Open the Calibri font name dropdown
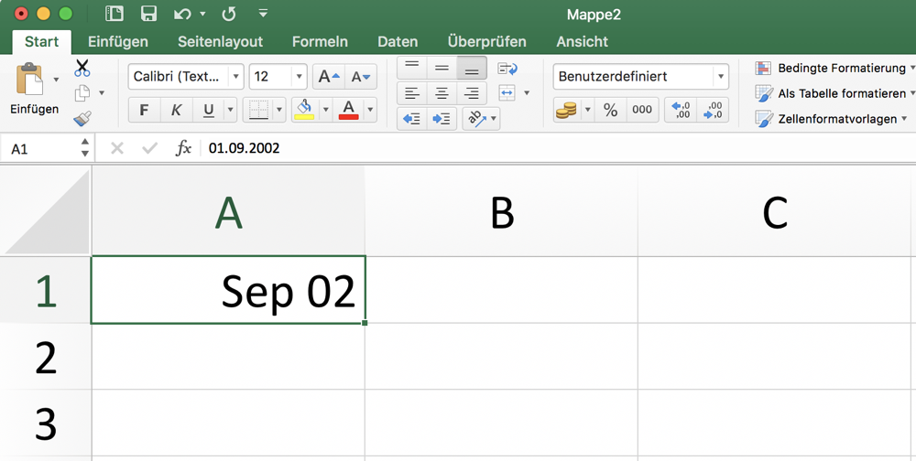This screenshot has height=461, width=916. (235, 77)
